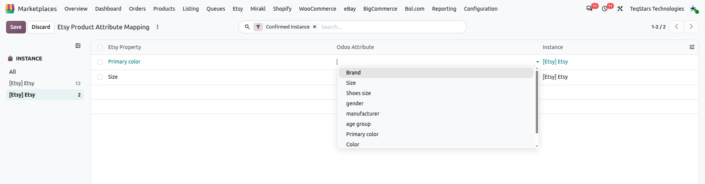Open the WooCommerce menu
This screenshot has height=184, width=705.
[x=317, y=9]
